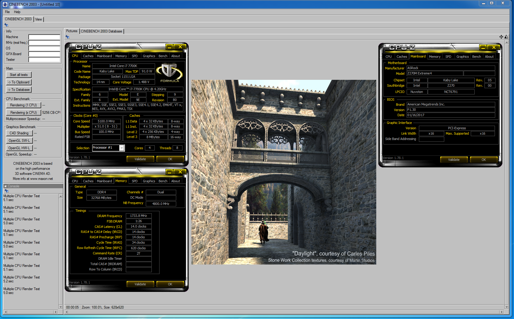Click the pin icon under the Pictures tab
Image resolution: width=514 pixels, height=319 pixels.
(x=67, y=37)
